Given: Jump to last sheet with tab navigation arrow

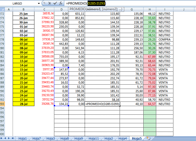Looking at the screenshot, I should pos(13,138).
